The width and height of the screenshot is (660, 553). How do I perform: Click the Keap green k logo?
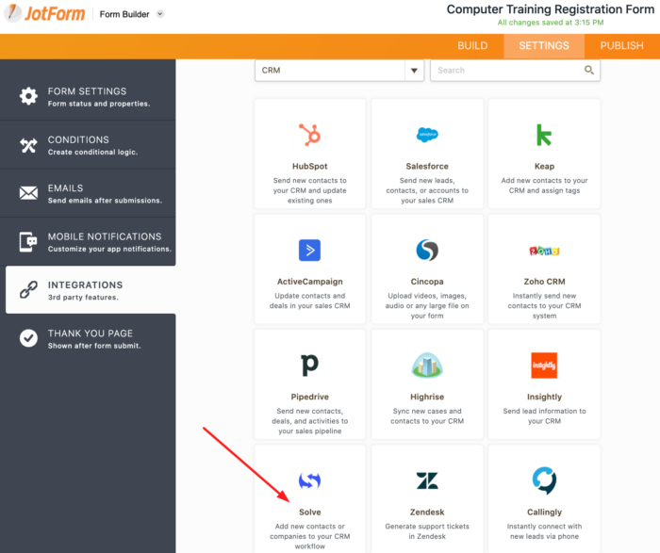pos(544,135)
